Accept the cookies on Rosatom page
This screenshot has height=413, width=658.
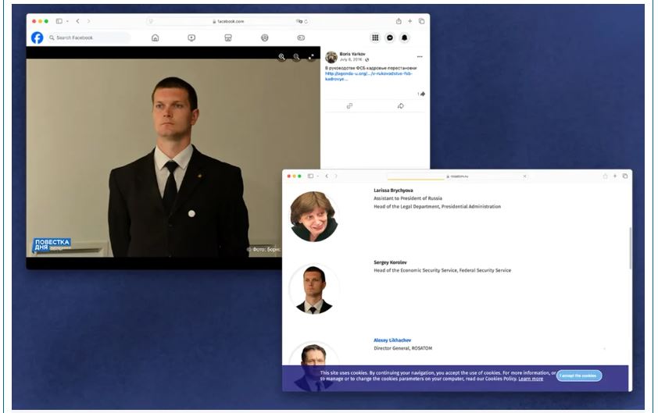pos(579,376)
